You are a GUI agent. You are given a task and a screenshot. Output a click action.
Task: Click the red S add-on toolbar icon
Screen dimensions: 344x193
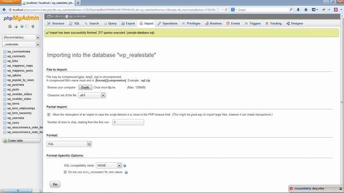click(335, 10)
